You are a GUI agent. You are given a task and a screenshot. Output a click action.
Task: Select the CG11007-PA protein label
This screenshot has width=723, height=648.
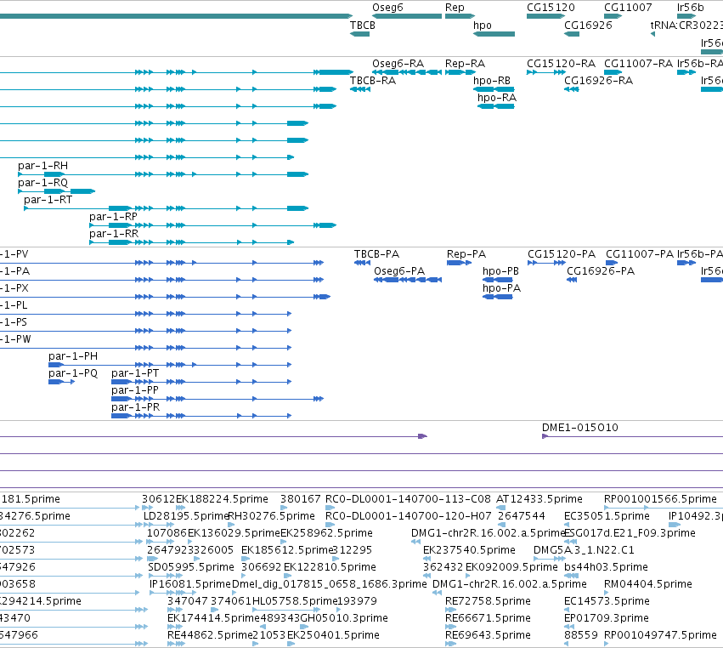pos(640,254)
